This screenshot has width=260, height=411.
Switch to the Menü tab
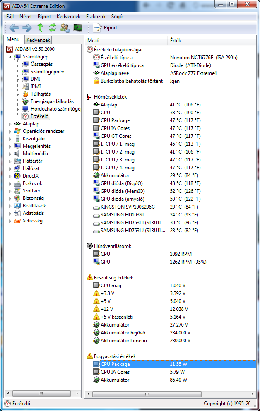(x=13, y=39)
